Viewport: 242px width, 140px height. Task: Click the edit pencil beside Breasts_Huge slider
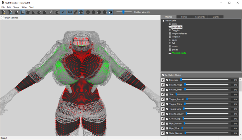pos(163,85)
